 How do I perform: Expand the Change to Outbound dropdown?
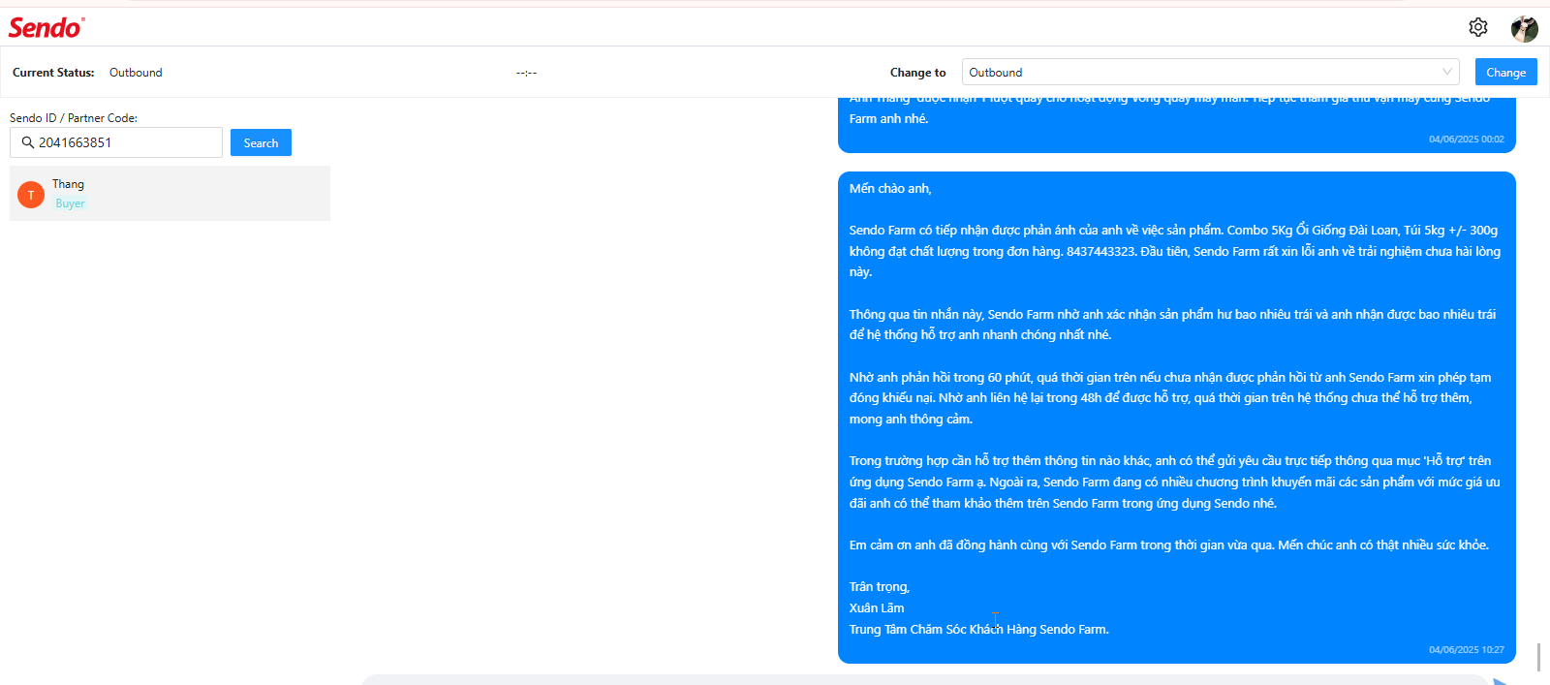point(1210,72)
